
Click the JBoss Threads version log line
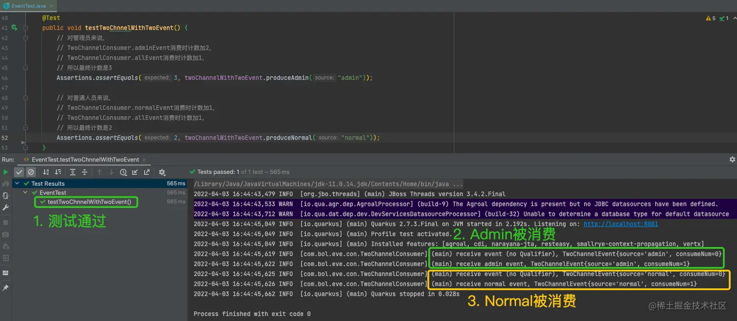point(349,194)
